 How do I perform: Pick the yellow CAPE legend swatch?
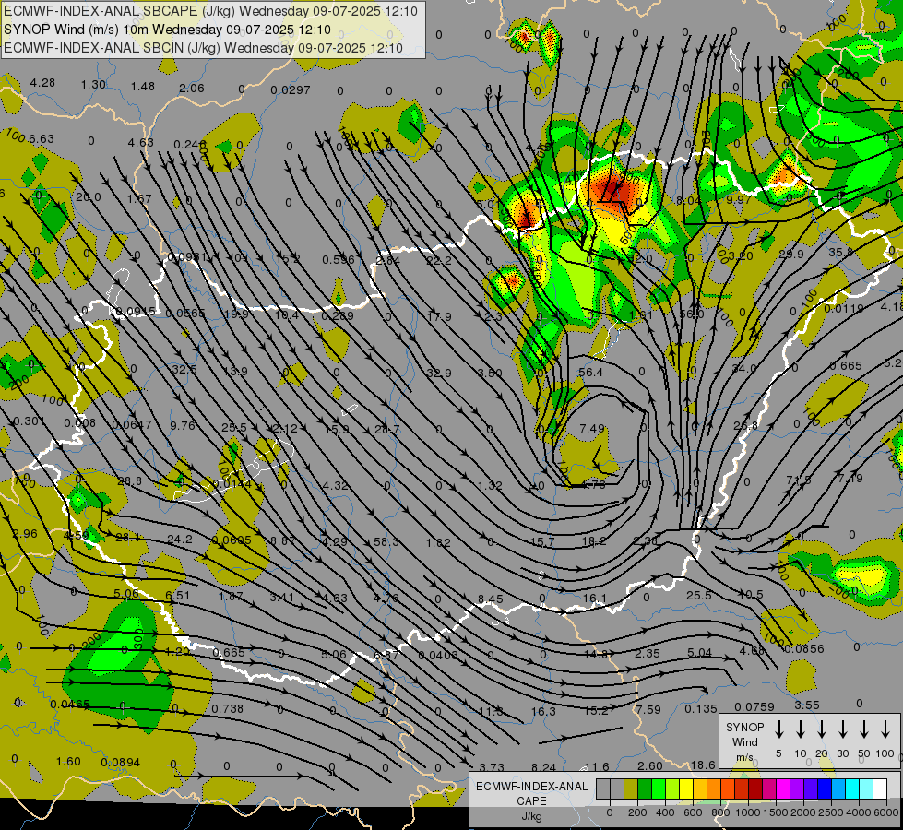point(686,789)
